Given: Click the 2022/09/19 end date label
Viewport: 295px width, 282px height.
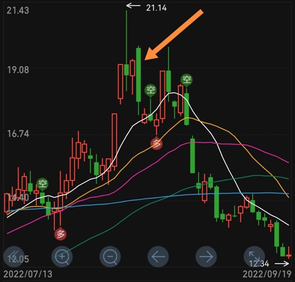Looking at the screenshot, I should point(267,274).
